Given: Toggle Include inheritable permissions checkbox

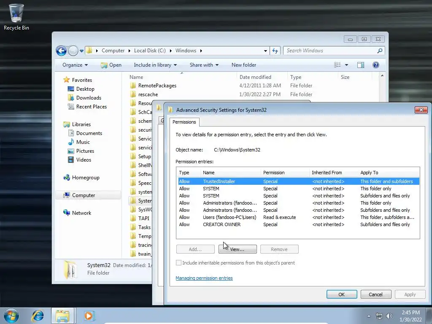Looking at the screenshot, I should [178, 263].
